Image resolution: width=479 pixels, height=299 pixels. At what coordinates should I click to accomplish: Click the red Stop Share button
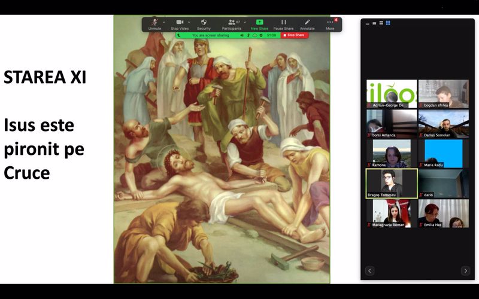[x=294, y=35]
